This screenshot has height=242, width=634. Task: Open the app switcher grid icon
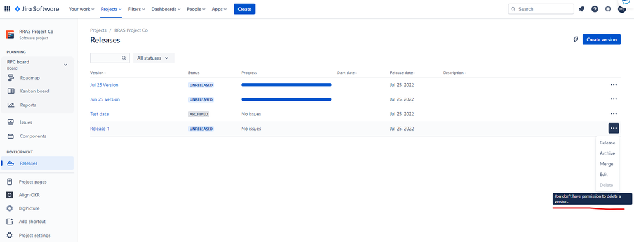pos(7,9)
